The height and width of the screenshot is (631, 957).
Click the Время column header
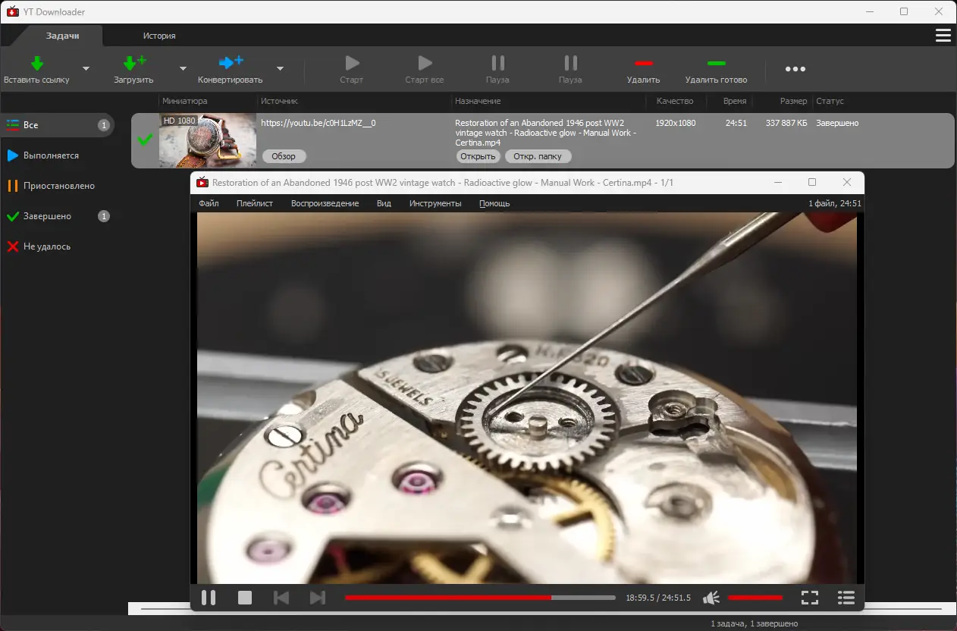point(735,101)
